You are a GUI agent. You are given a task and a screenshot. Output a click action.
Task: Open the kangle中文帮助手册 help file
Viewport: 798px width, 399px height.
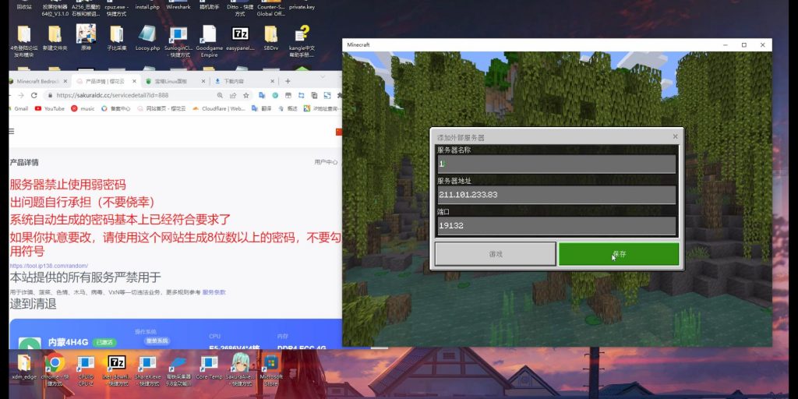pos(302,41)
